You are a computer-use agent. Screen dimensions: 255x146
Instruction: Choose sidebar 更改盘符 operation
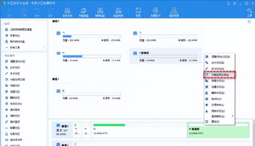(x=13, y=122)
